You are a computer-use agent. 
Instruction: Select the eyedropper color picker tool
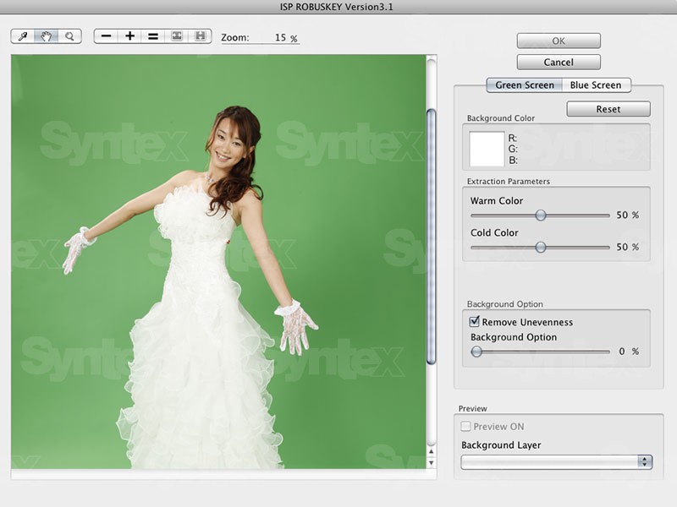[x=23, y=36]
